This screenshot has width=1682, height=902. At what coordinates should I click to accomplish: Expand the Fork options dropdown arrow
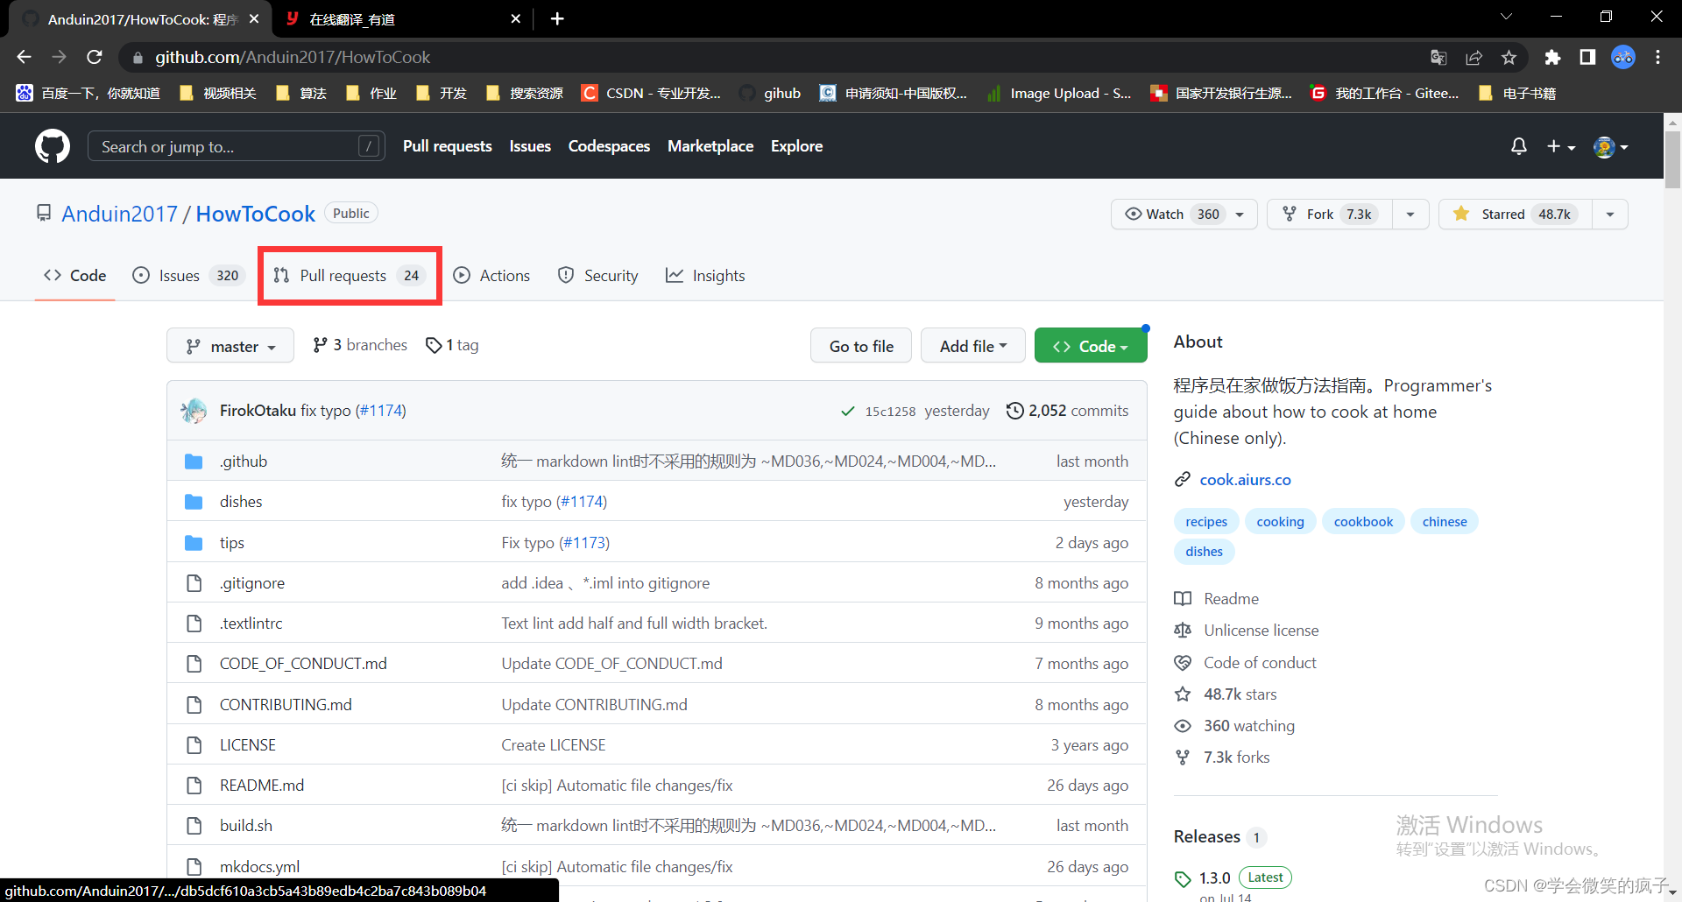click(x=1410, y=215)
